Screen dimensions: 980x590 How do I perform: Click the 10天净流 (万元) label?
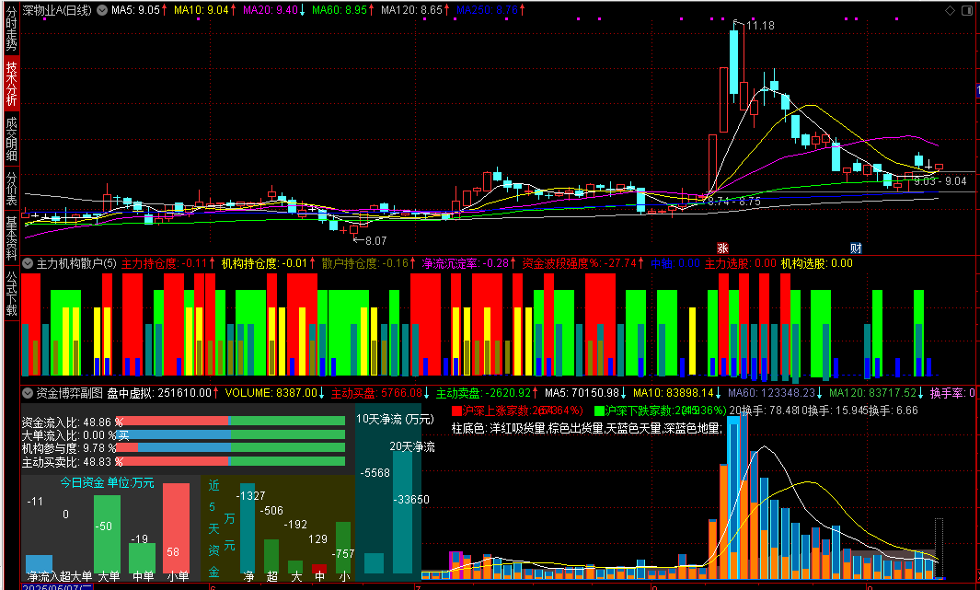pyautogui.click(x=395, y=419)
